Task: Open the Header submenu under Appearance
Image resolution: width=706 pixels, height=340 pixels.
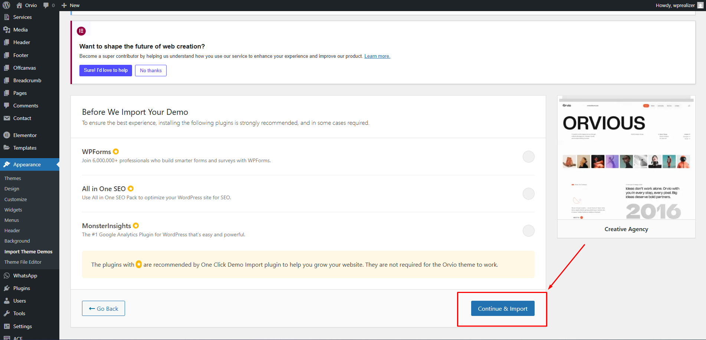Action: 12,230
